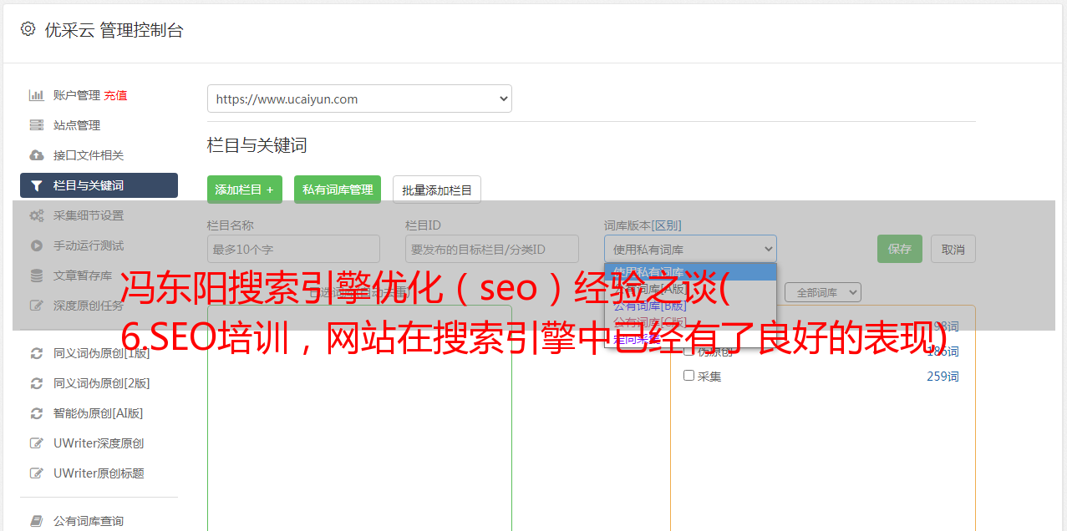The width and height of the screenshot is (1067, 531).
Task: Choose 公有词库[B版] from the dropdown list
Action: click(x=690, y=306)
